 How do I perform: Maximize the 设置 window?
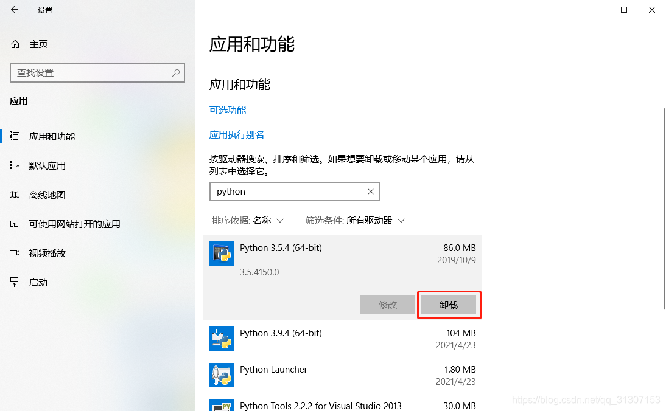(624, 10)
